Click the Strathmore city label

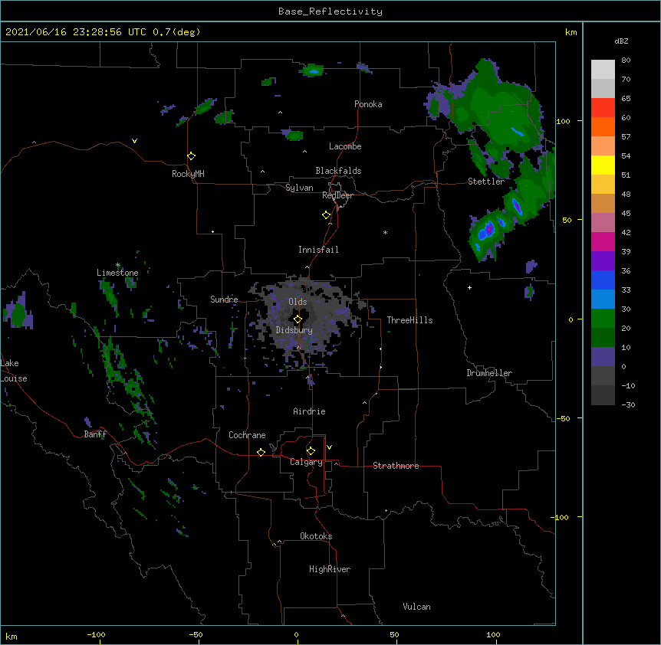pyautogui.click(x=396, y=466)
